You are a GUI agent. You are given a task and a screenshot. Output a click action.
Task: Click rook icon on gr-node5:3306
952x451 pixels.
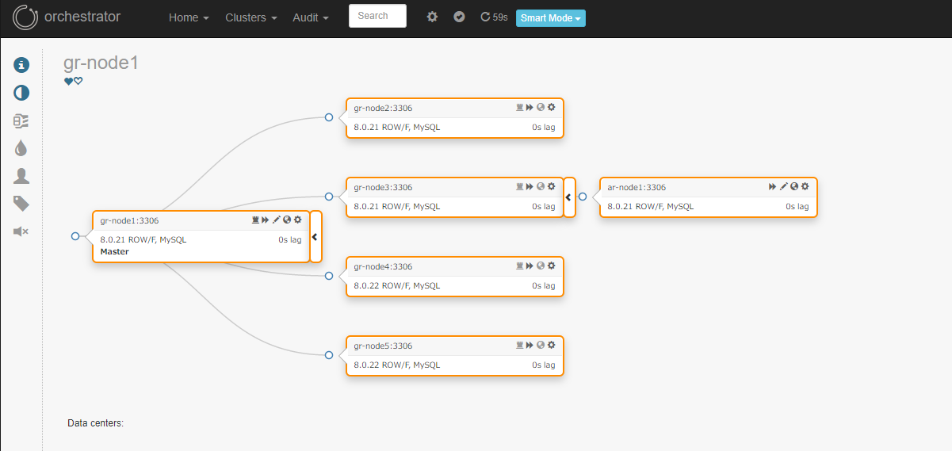[x=520, y=345]
